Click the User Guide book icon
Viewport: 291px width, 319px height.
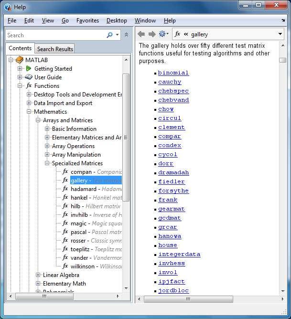click(x=29, y=77)
